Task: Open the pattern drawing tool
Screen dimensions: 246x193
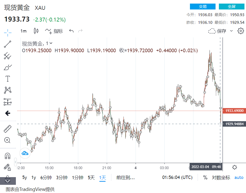Action: pyautogui.click(x=8, y=90)
